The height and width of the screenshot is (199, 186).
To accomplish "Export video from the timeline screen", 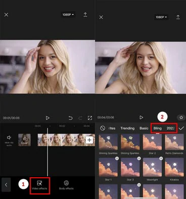I will click(85, 15).
